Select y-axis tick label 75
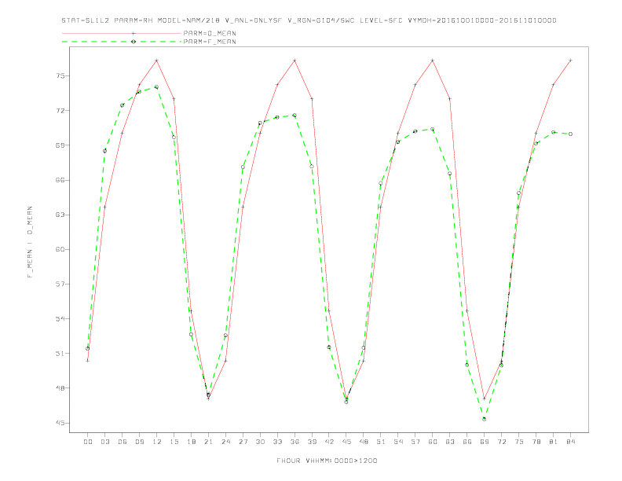The height and width of the screenshot is (481, 622). click(x=60, y=75)
